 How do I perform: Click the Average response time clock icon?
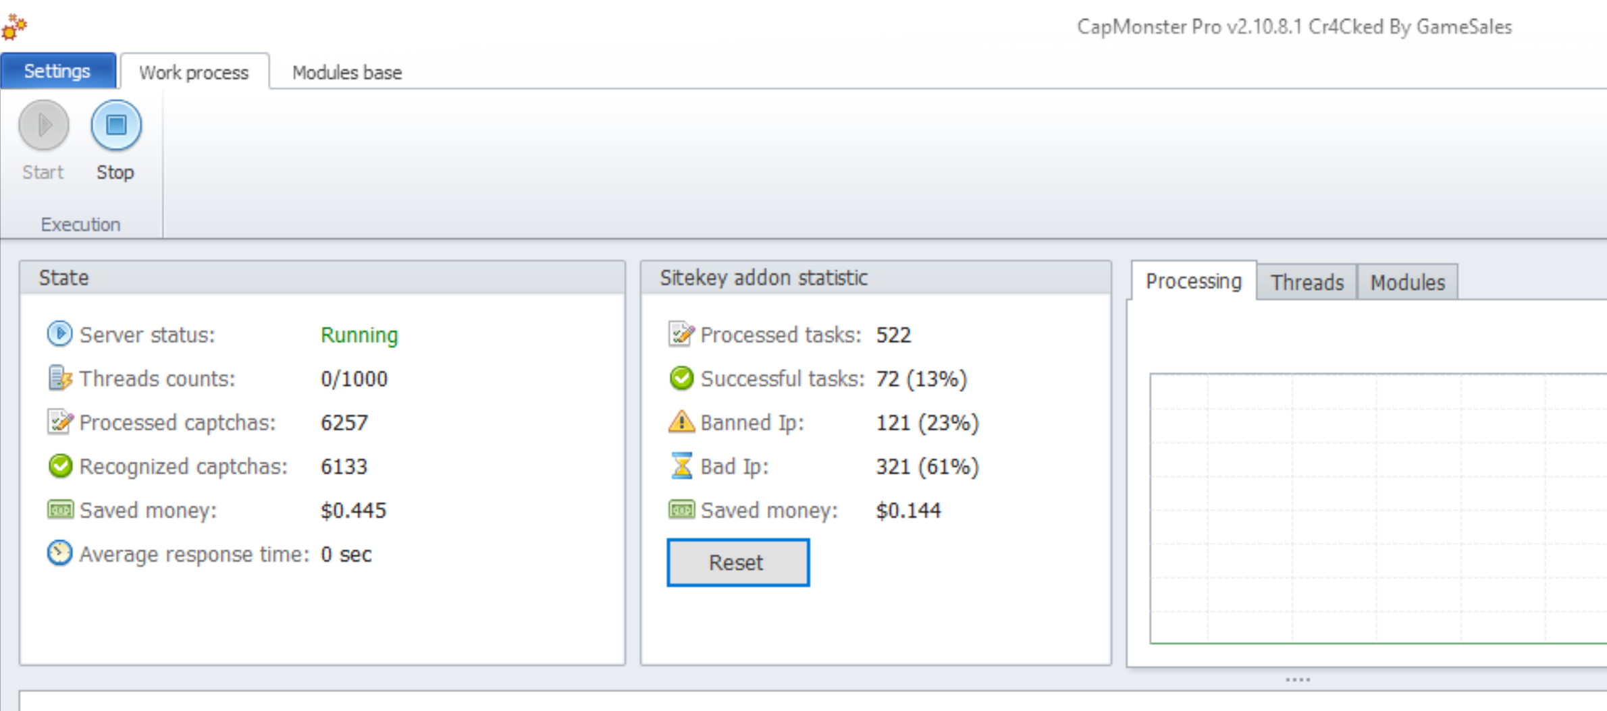59,553
